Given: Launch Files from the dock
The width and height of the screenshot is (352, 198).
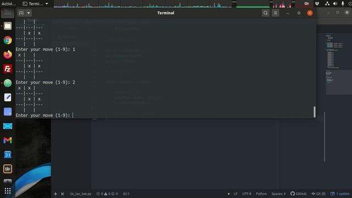Looking at the screenshot, I should coord(8,26).
